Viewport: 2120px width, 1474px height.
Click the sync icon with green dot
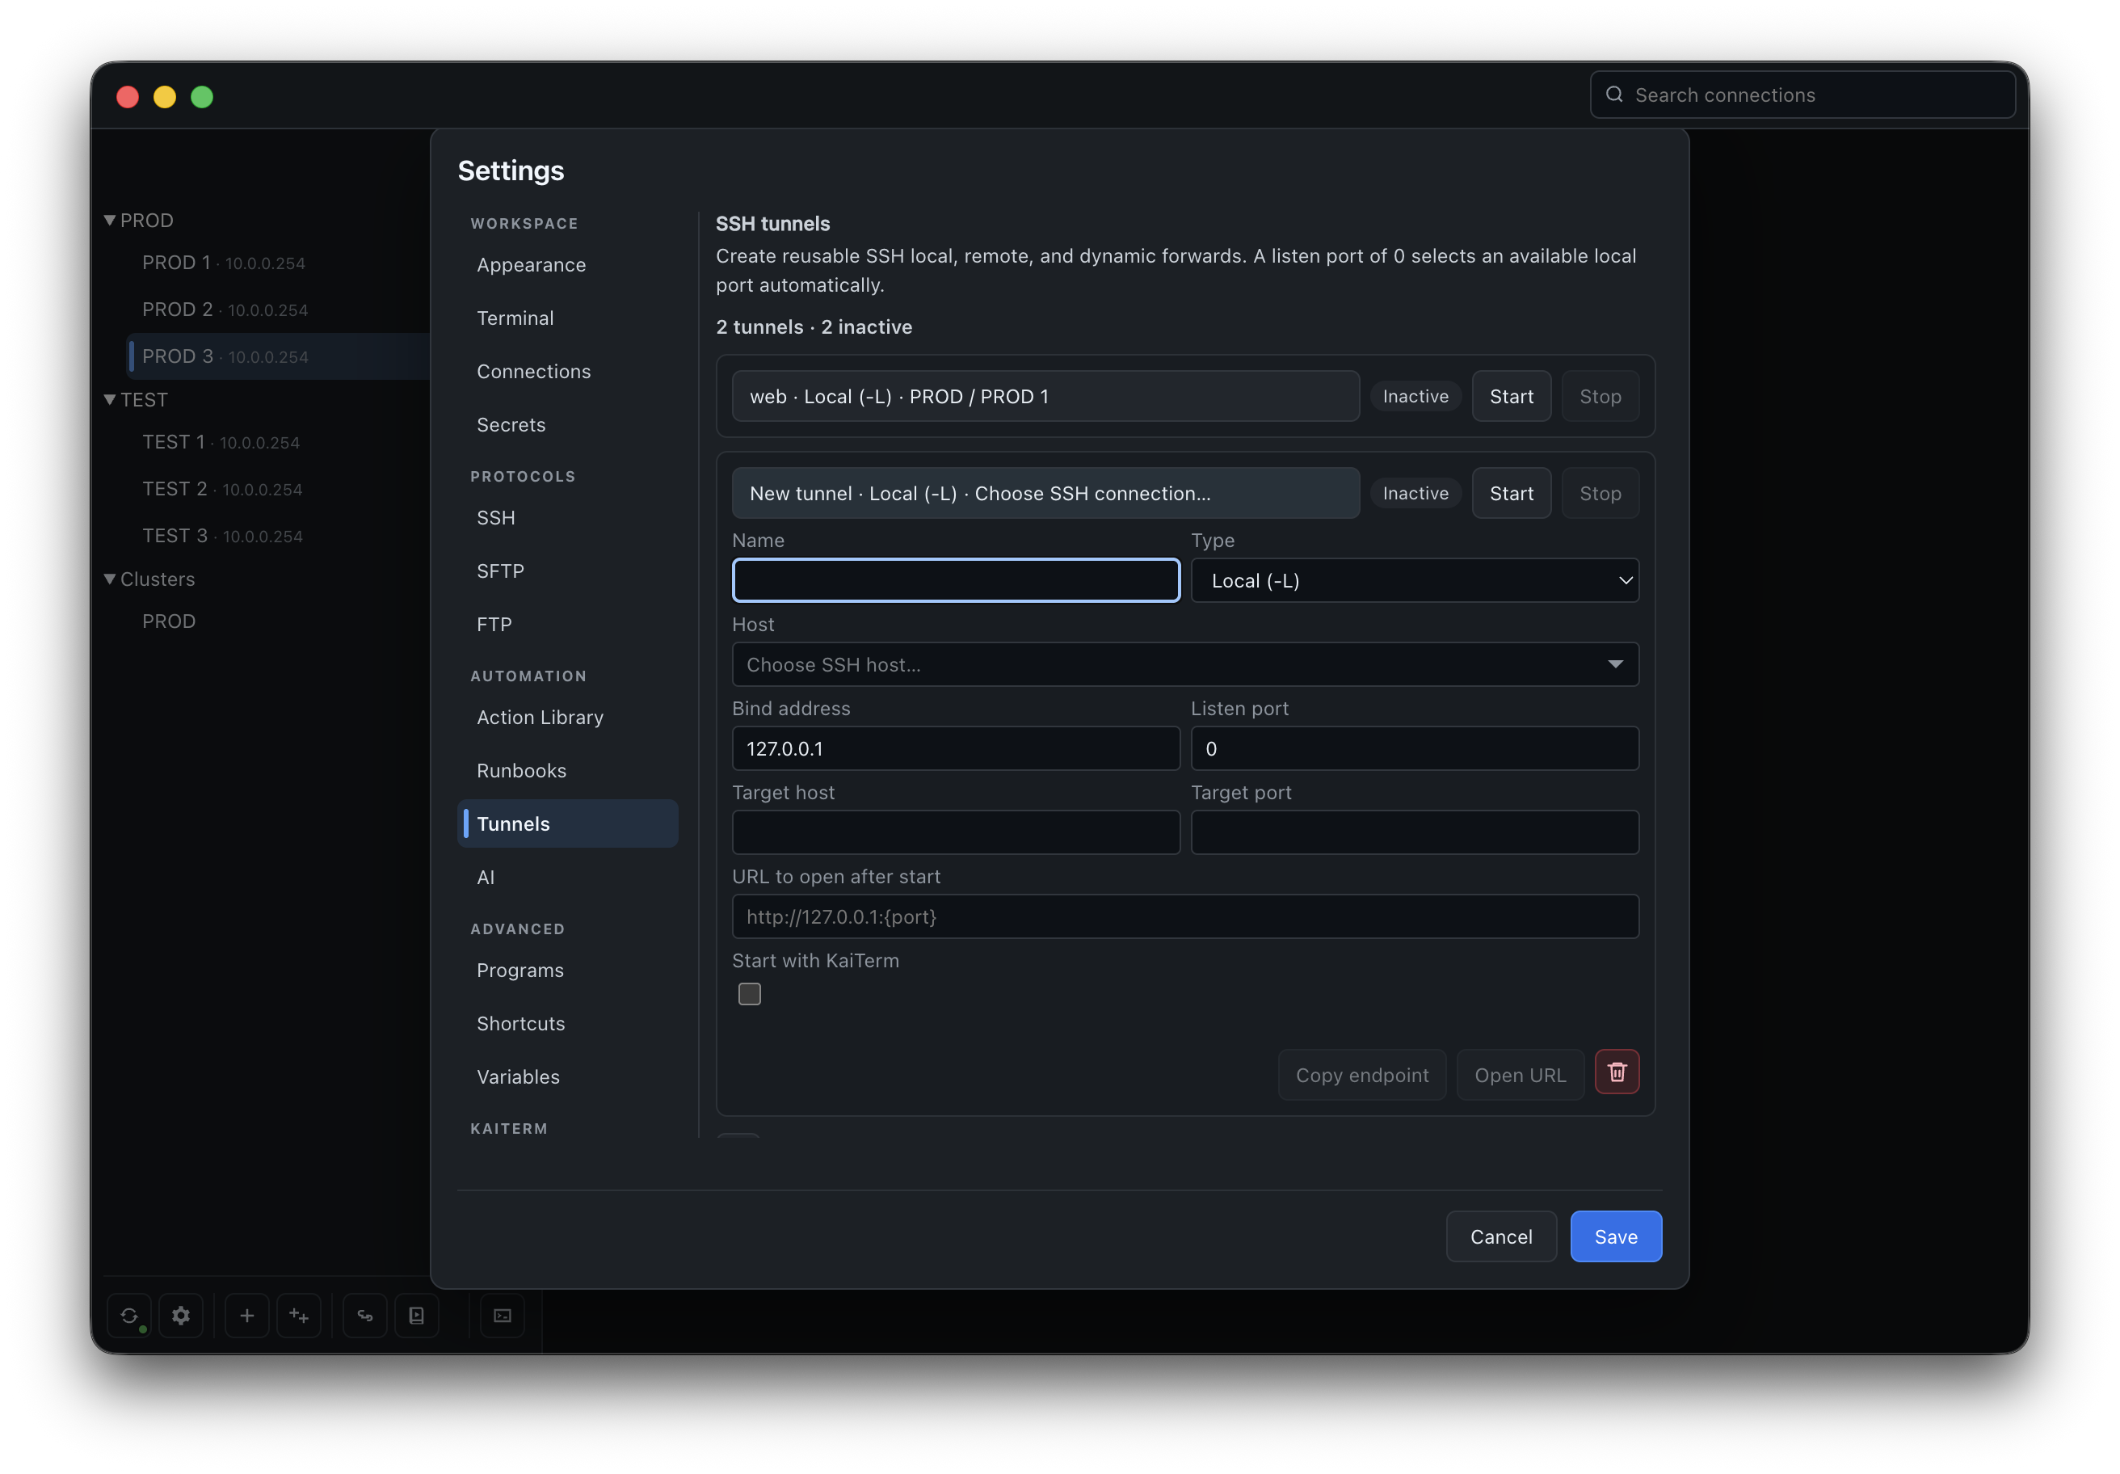coord(129,1315)
